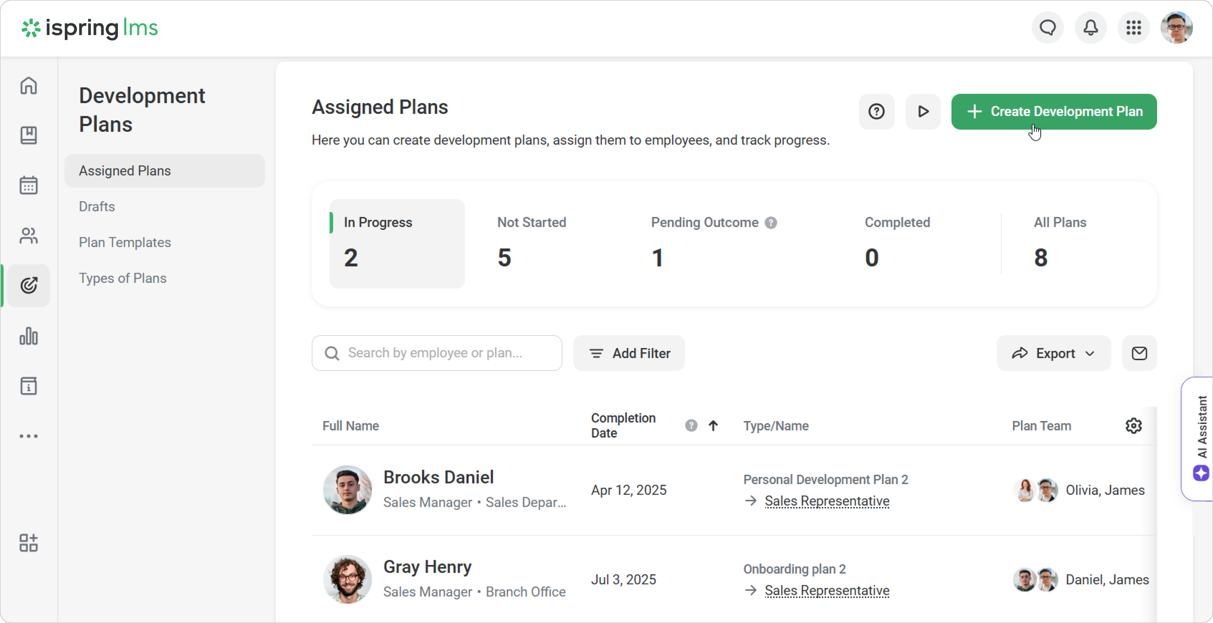Screen dimensions: 1213x623
Task: Click the notifications bell icon
Action: (1090, 28)
